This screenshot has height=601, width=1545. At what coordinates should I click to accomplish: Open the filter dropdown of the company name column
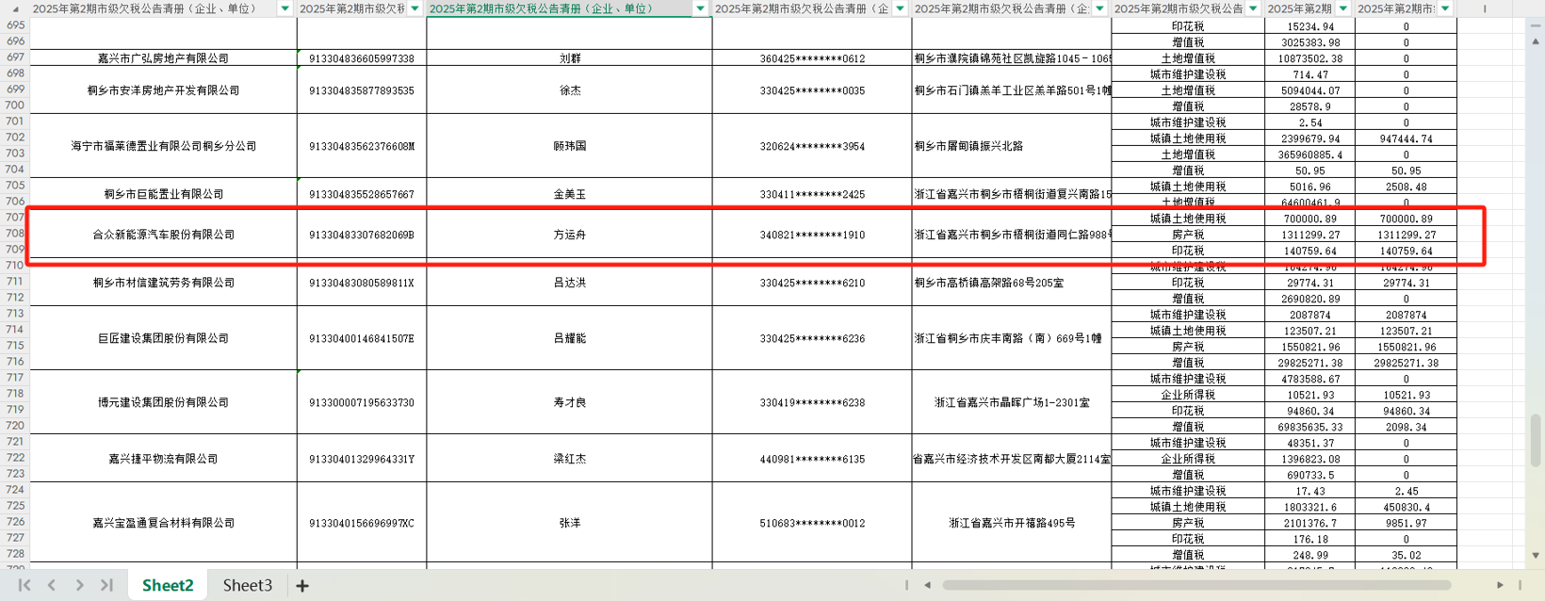[x=285, y=8]
